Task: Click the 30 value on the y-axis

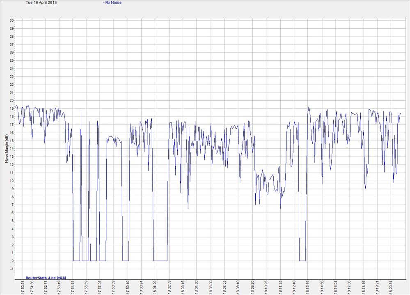Action: (x=11, y=21)
